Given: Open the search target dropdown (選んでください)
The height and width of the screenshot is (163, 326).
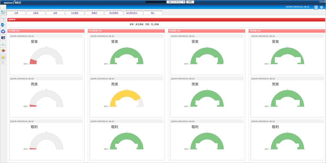Looking at the screenshot, I should coord(176,2).
